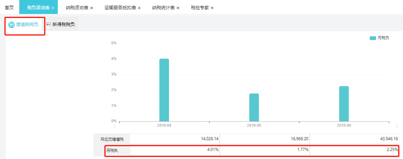Switch to the 首页 tab

click(9, 8)
